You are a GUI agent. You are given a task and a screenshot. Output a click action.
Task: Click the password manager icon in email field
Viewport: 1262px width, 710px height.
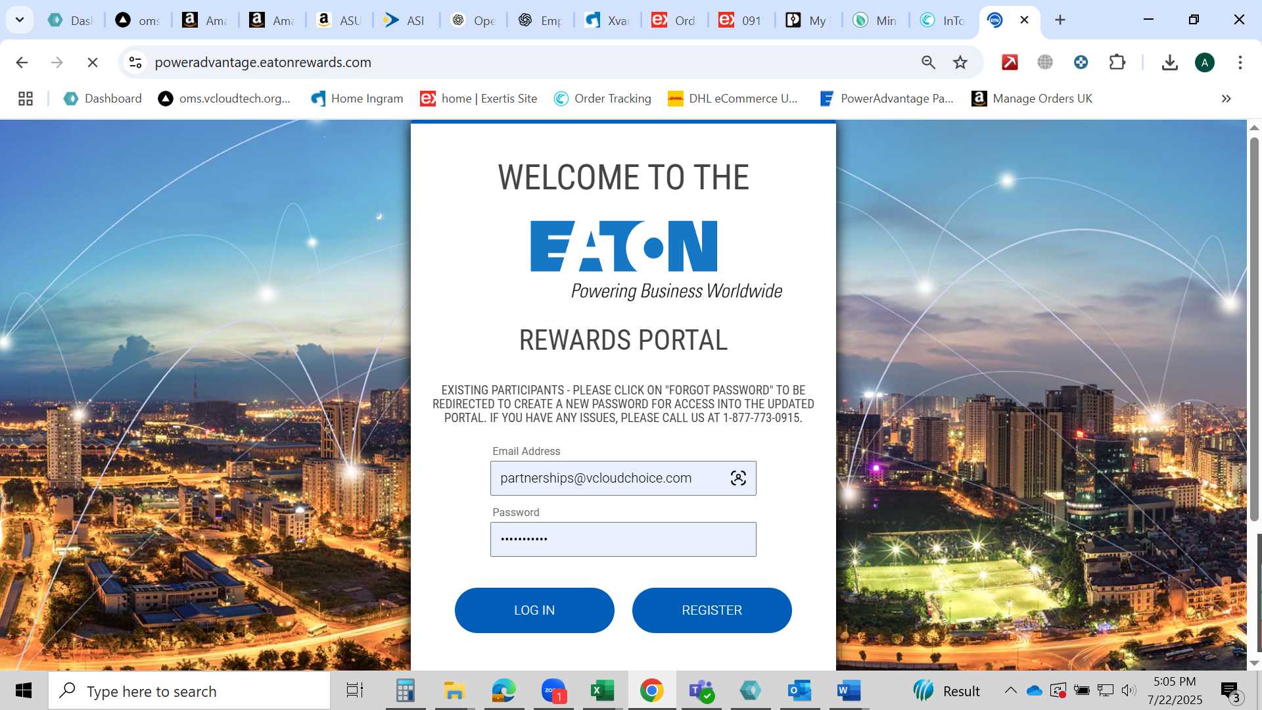click(738, 478)
